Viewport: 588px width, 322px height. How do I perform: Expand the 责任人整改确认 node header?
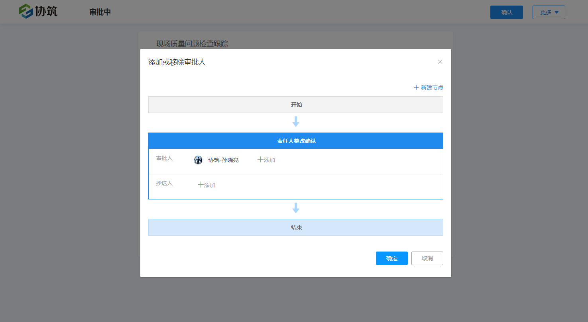pos(295,141)
